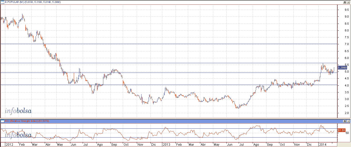Viewport: 351px width, 147px height.
Task: Click the Sep 2012 label on time axis
Action: tap(114, 144)
